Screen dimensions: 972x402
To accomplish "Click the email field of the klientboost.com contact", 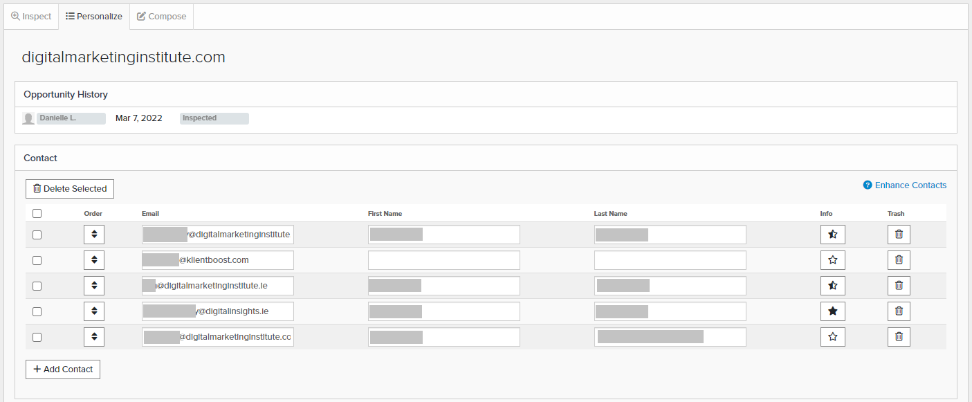I will coord(218,259).
